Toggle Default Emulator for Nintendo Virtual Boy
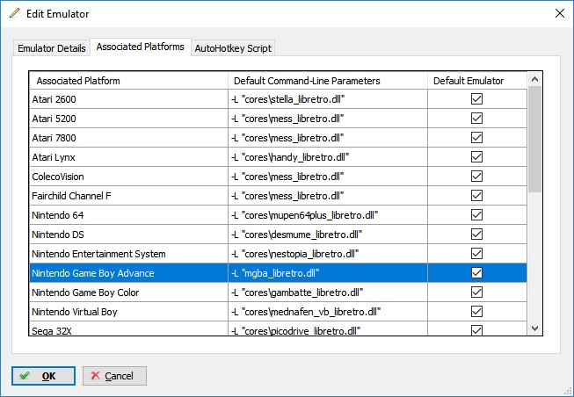The image size is (574, 397). pos(476,312)
